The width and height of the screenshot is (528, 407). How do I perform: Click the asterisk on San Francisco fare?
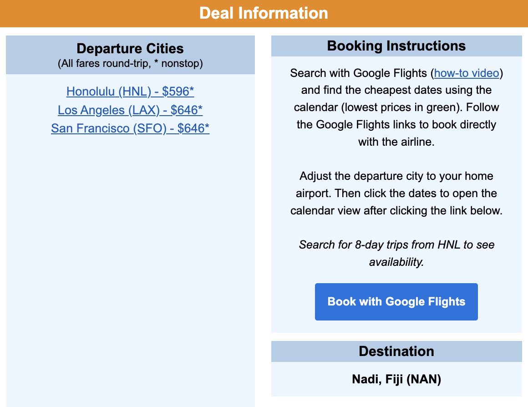[208, 128]
